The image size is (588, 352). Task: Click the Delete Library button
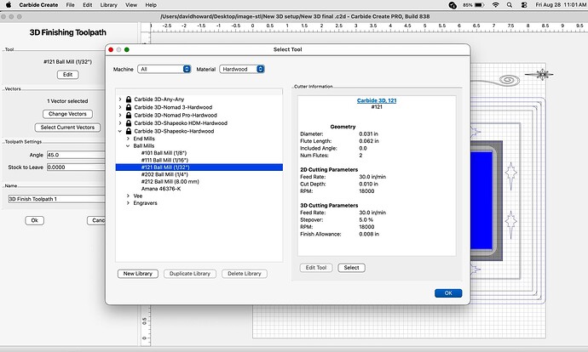[244, 274]
